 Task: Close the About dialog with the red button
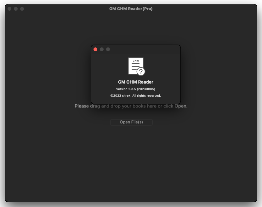click(95, 49)
